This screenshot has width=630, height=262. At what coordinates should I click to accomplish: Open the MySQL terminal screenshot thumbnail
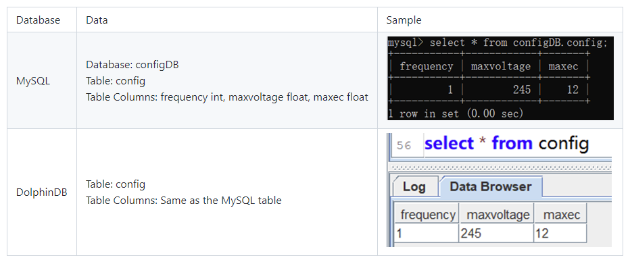(500, 78)
